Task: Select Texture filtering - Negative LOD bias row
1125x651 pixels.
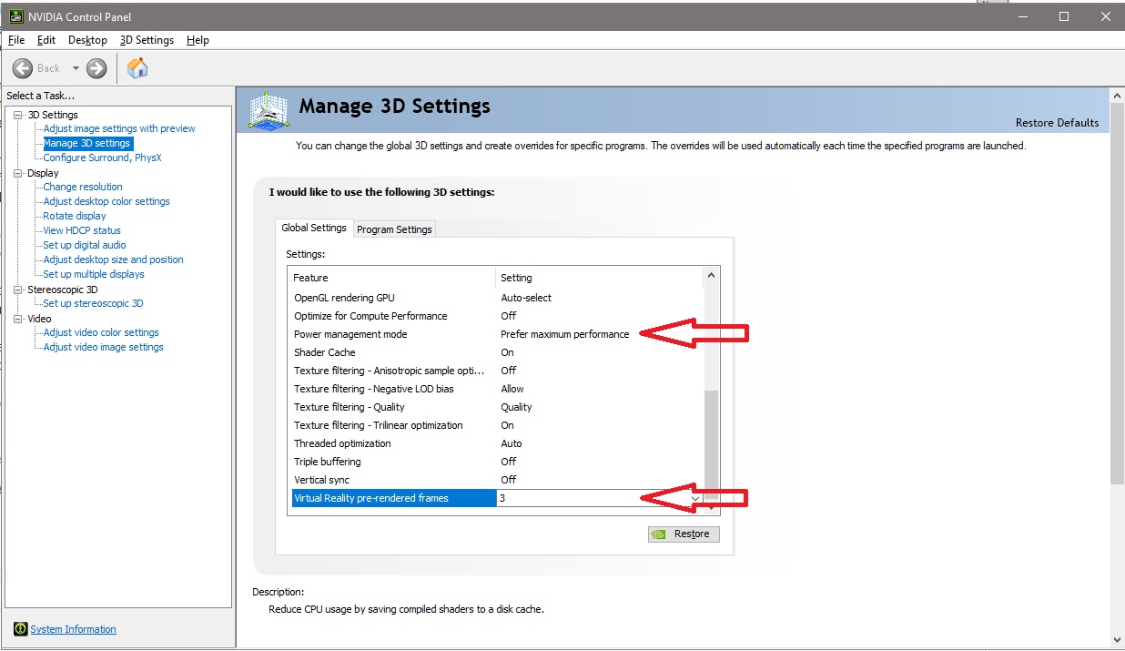Action: tap(497, 389)
